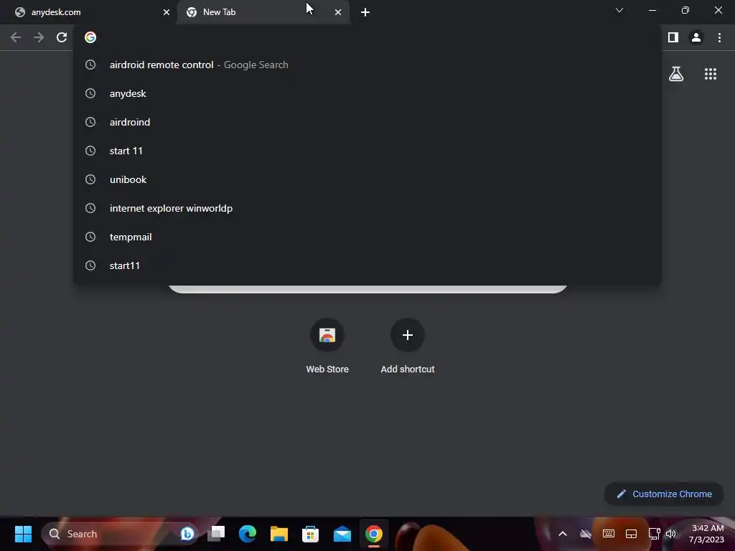Close the anydesk.com tab

pyautogui.click(x=167, y=12)
